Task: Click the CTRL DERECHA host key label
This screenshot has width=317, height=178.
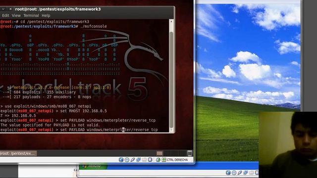Action: [177, 160]
